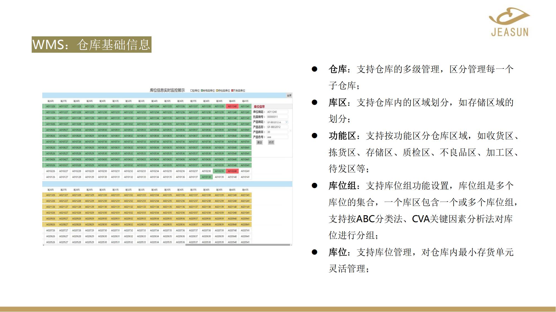The image size is (556, 312).
Task: Click the 库位编码 input field
Action: click(x=277, y=112)
